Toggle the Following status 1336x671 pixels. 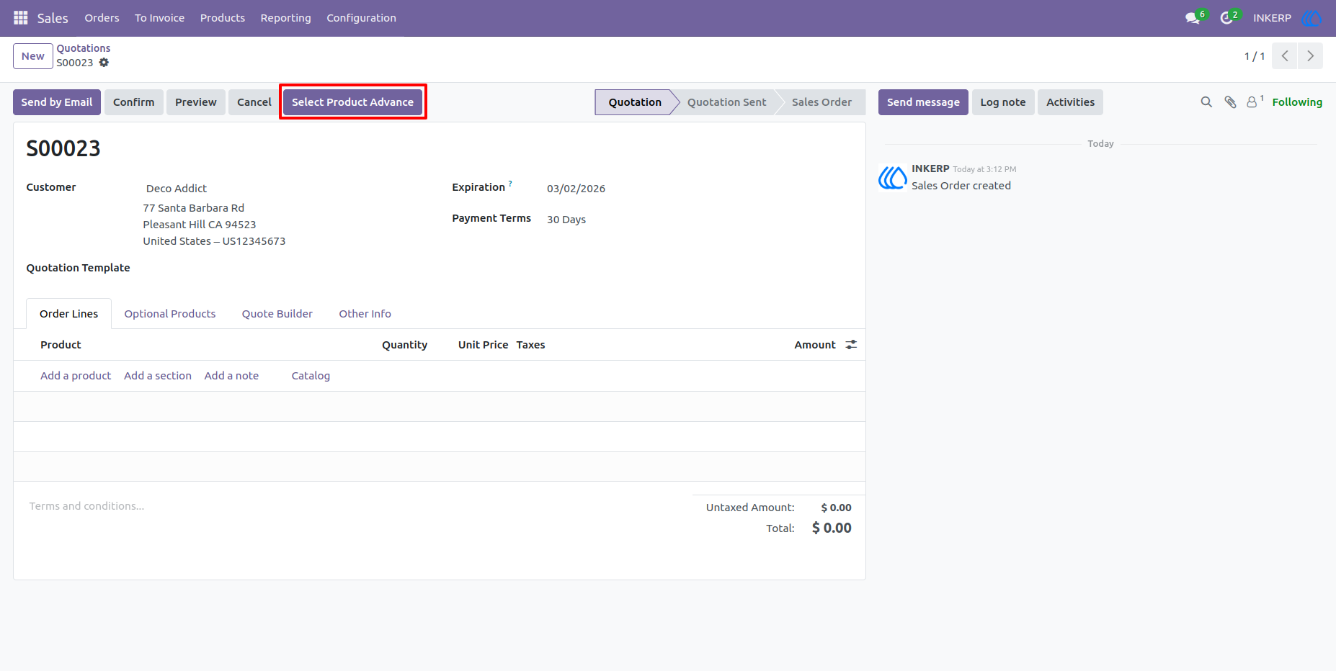pyautogui.click(x=1297, y=102)
